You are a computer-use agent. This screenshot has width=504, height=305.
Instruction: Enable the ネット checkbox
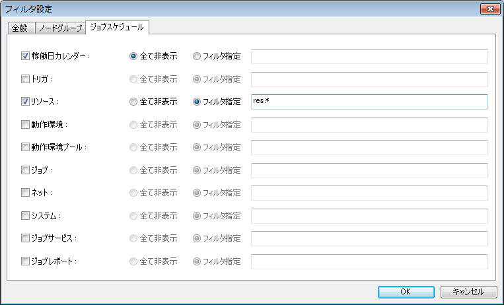coord(25,193)
